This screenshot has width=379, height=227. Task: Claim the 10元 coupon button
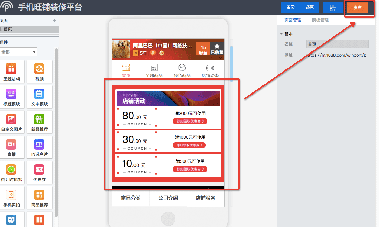(x=190, y=169)
